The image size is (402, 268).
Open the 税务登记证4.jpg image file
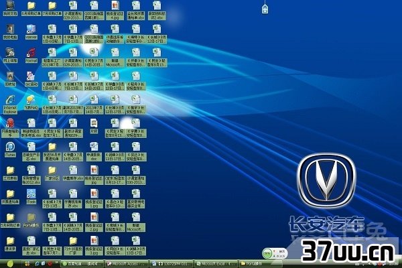[x=115, y=10]
